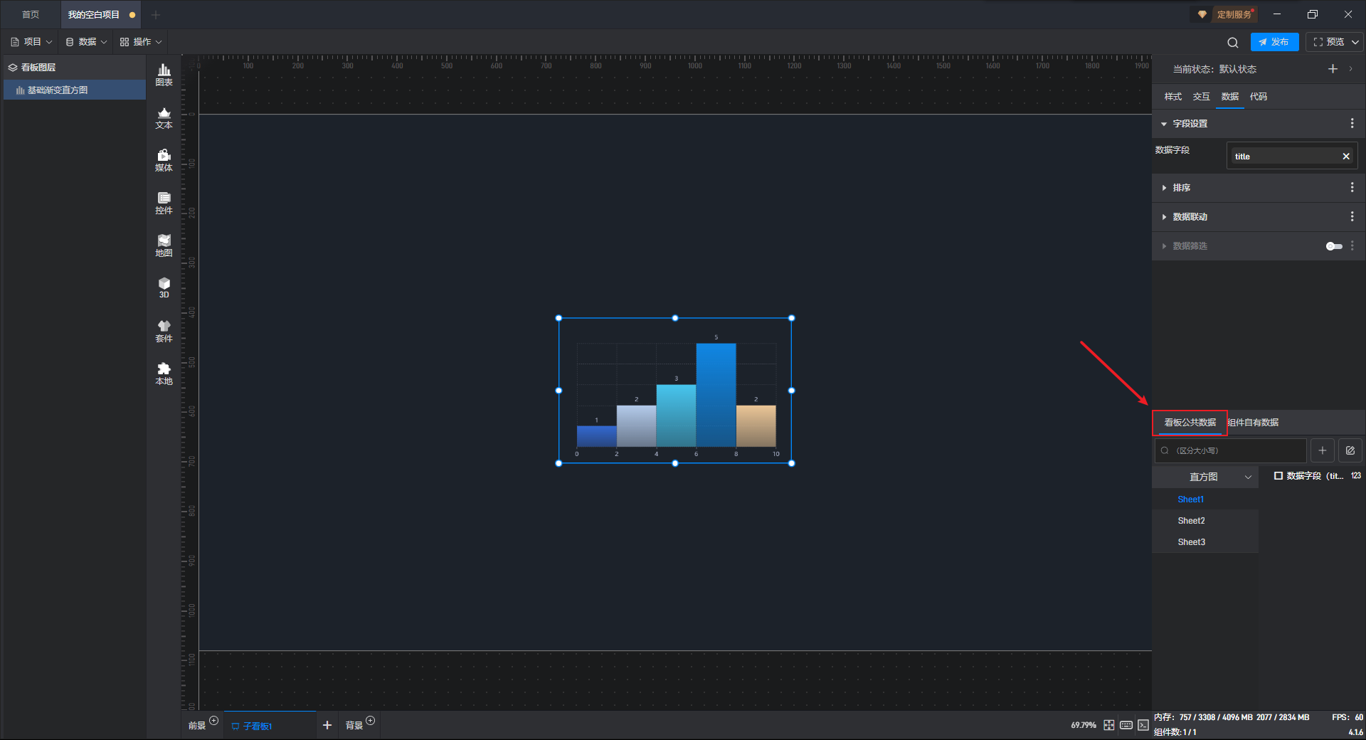This screenshot has height=740, width=1366.
Task: Select Sheet3 in data list
Action: pyautogui.click(x=1205, y=542)
